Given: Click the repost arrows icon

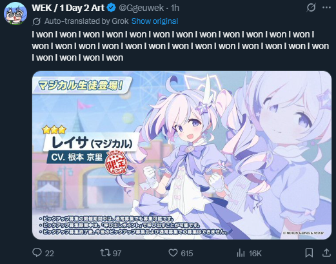Looking at the screenshot, I should 105,253.
